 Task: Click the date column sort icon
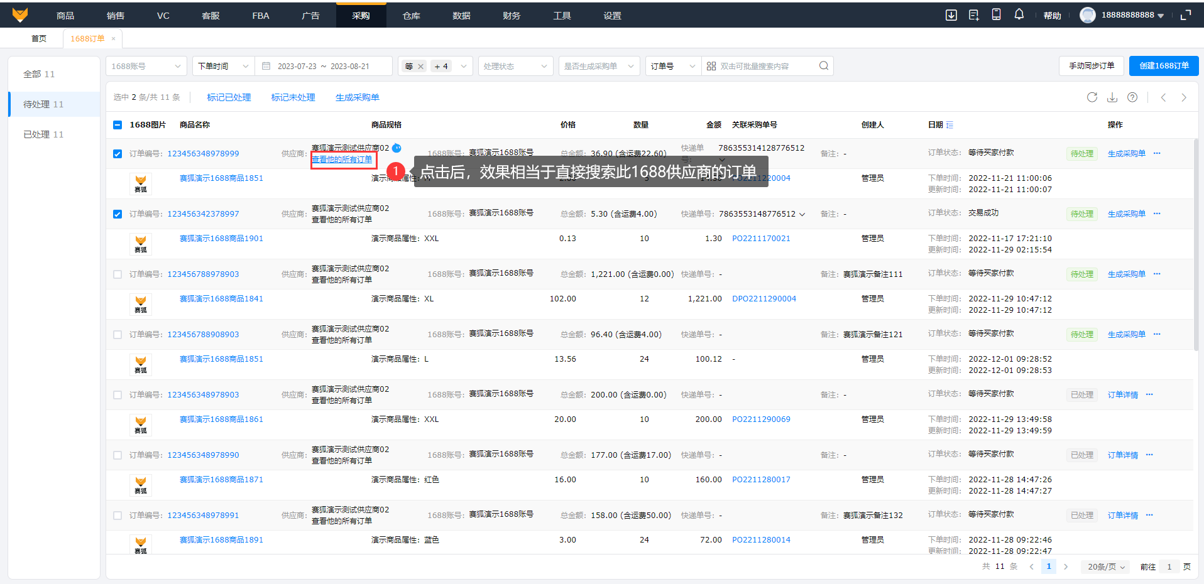tap(950, 125)
